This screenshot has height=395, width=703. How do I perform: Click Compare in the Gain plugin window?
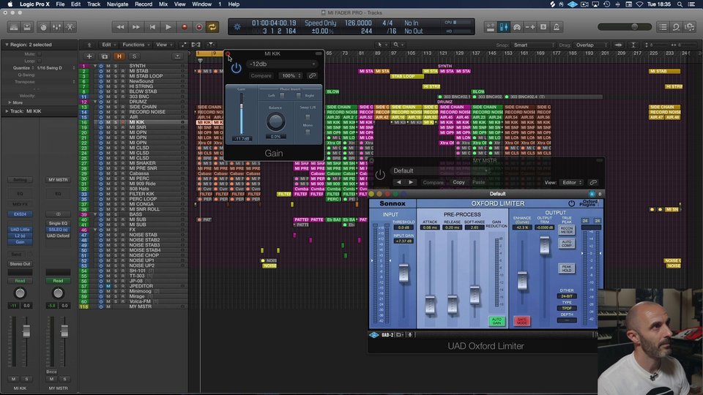[x=261, y=75]
